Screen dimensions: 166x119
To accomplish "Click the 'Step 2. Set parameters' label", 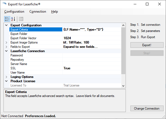I will coord(145,31).
